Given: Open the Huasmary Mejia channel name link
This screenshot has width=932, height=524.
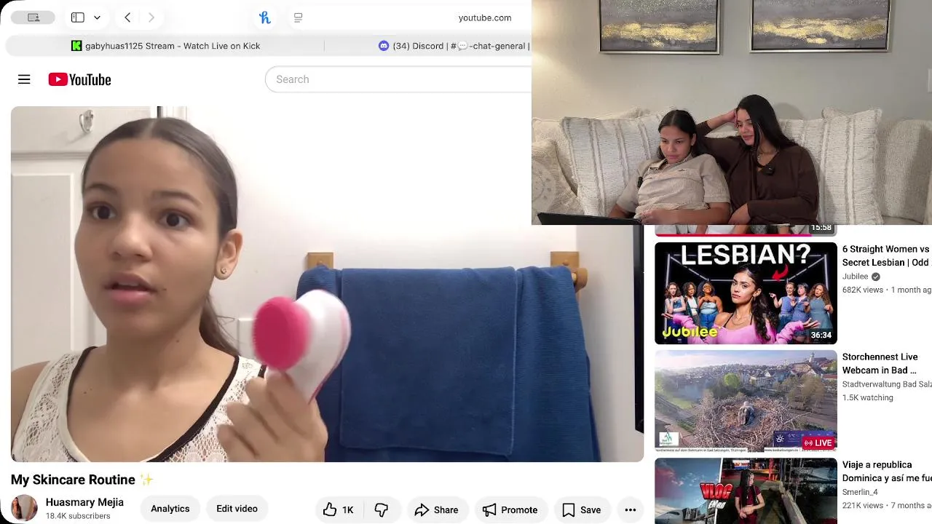Looking at the screenshot, I should [x=84, y=502].
